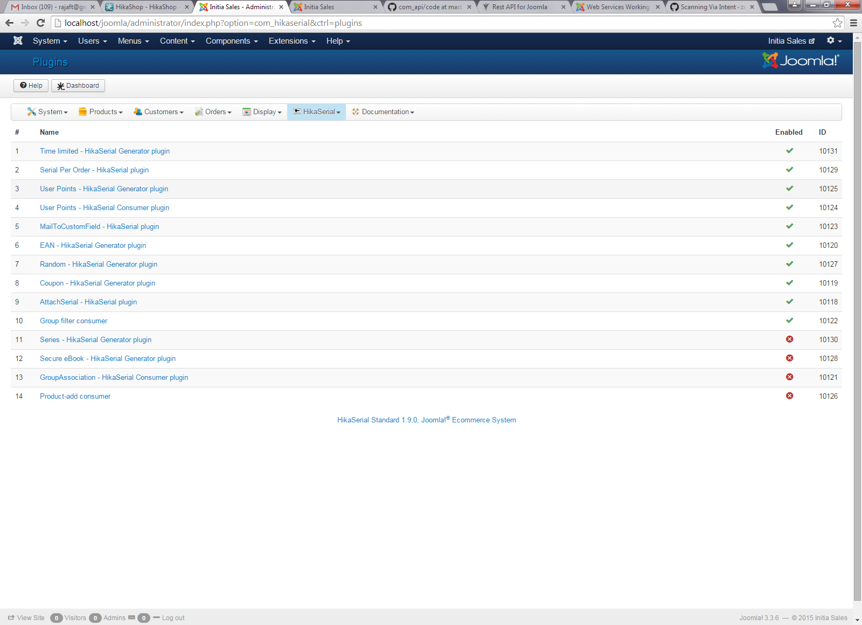Image resolution: width=862 pixels, height=625 pixels.
Task: Click the Help toolbar button
Action: tap(31, 86)
